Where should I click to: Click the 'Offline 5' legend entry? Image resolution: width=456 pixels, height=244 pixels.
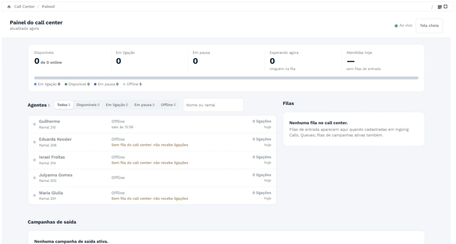(x=132, y=84)
